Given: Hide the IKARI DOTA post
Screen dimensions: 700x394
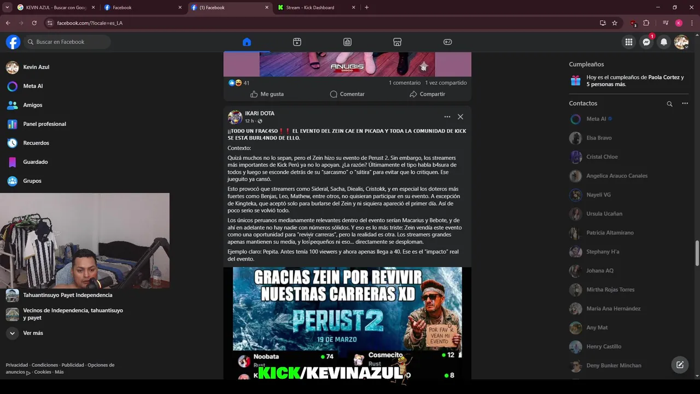Looking at the screenshot, I should [460, 117].
